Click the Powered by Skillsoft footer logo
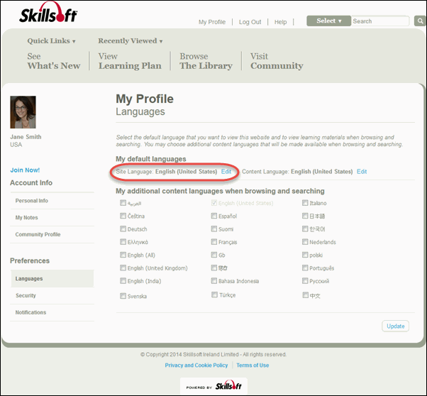427x396 pixels. (213, 386)
